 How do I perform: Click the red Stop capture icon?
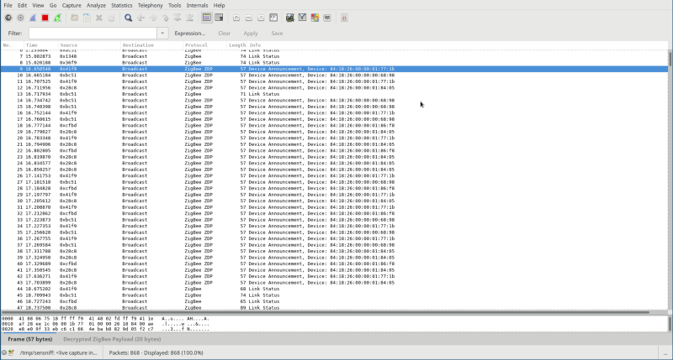pyautogui.click(x=45, y=17)
